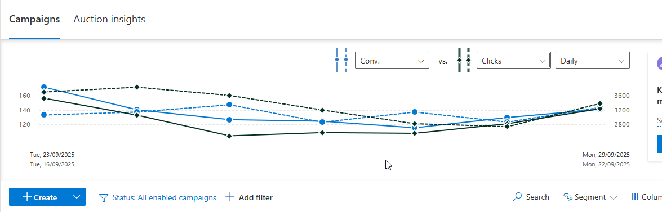Click the Columns icon
Image resolution: width=662 pixels, height=212 pixels.
pos(634,196)
